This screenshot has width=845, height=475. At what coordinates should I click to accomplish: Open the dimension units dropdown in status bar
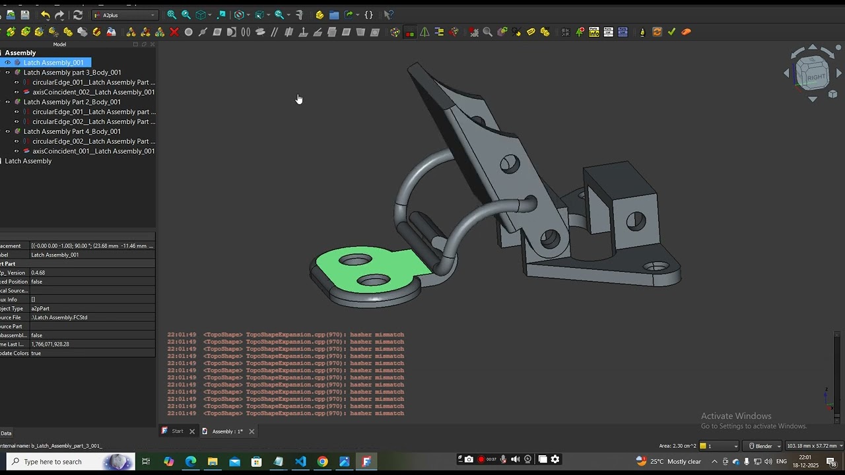814,446
